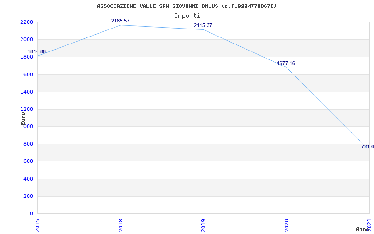Click the 200 y-axis tick label

tap(29, 196)
